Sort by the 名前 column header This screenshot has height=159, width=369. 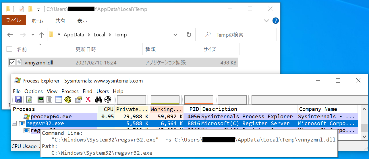click(43, 49)
